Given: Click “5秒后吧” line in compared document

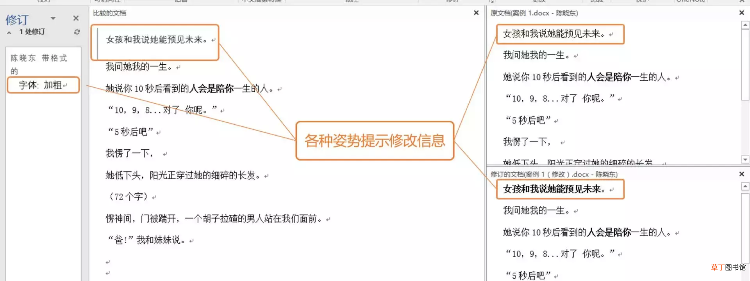Looking at the screenshot, I should pyautogui.click(x=130, y=132).
